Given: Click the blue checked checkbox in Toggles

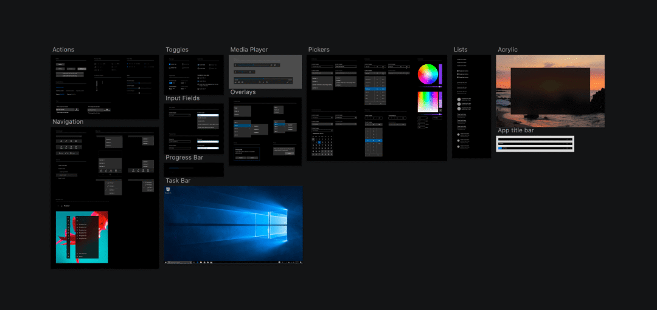Looking at the screenshot, I should [170, 64].
